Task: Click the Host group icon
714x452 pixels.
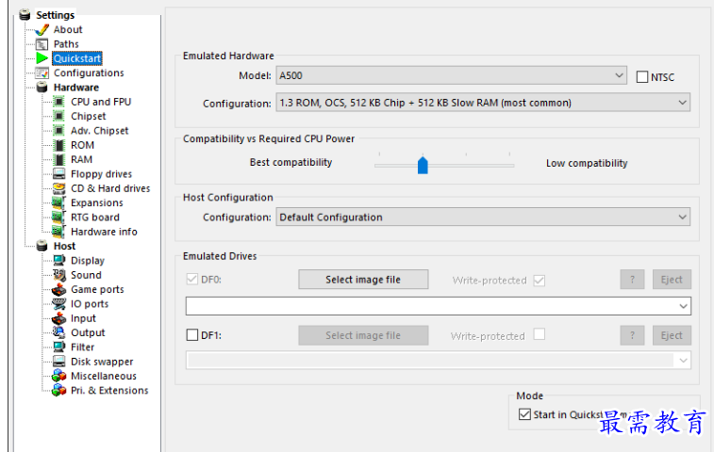Action: tap(42, 246)
